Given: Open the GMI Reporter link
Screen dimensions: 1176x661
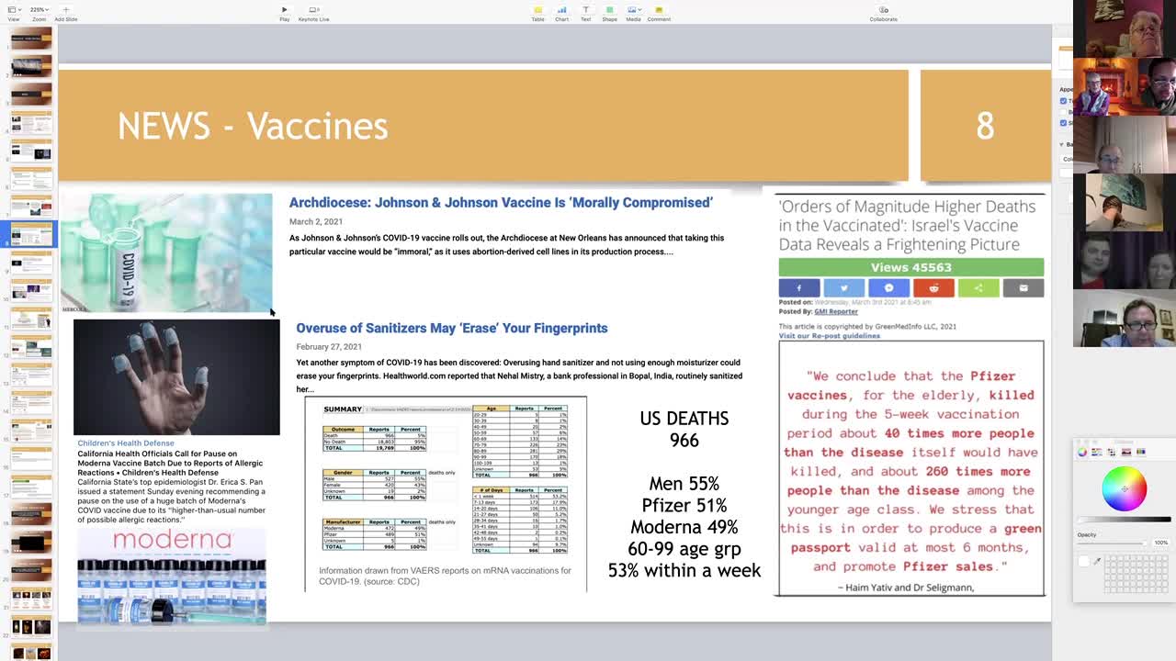Looking at the screenshot, I should [x=836, y=311].
